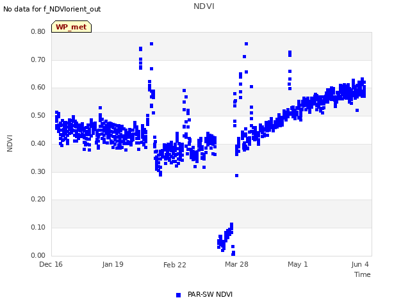The image size is (410, 307).
Task: Click the 0.70 y-axis value
Action: click(x=38, y=59)
